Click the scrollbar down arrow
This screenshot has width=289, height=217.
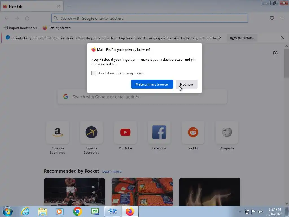tap(286, 203)
